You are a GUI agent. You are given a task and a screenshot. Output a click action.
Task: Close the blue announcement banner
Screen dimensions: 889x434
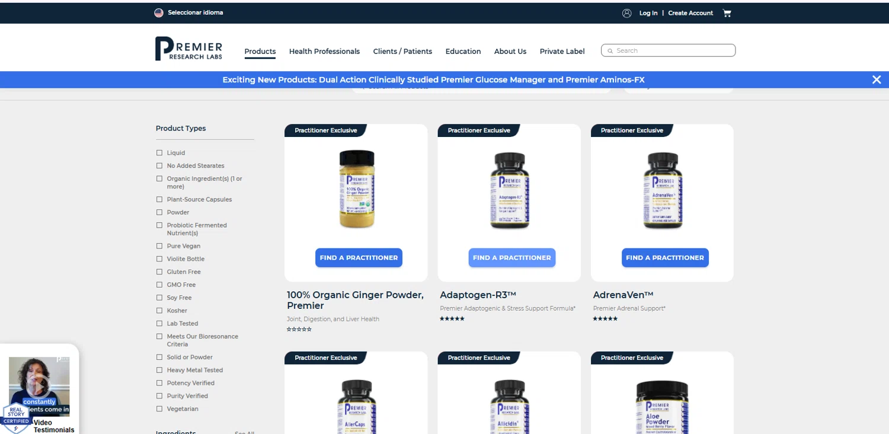coord(877,79)
